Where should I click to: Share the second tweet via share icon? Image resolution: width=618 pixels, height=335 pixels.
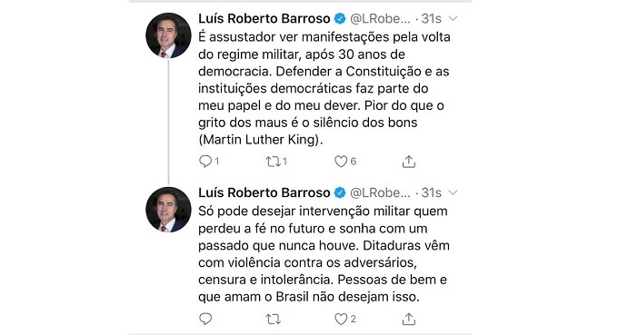tap(409, 319)
